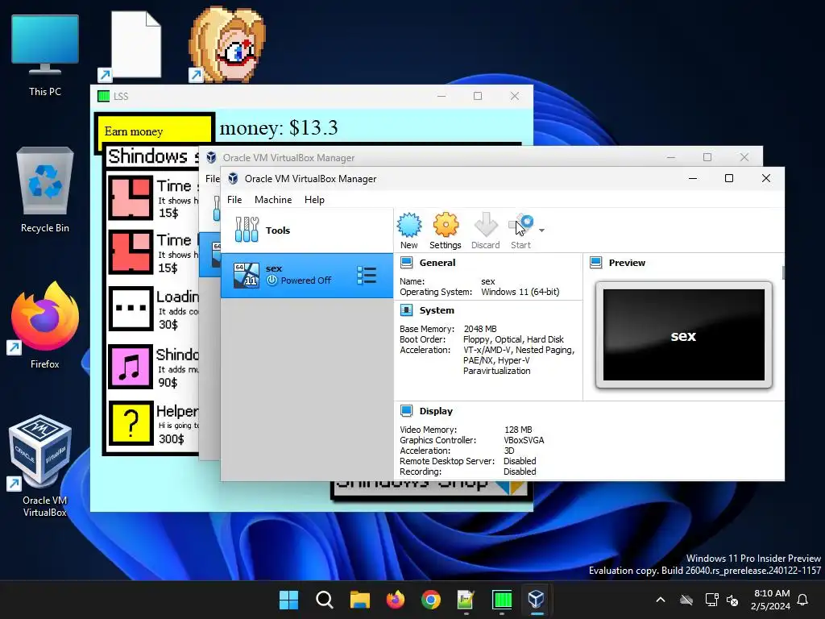Click the muted volume tray icon
The height and width of the screenshot is (619, 825).
click(732, 600)
